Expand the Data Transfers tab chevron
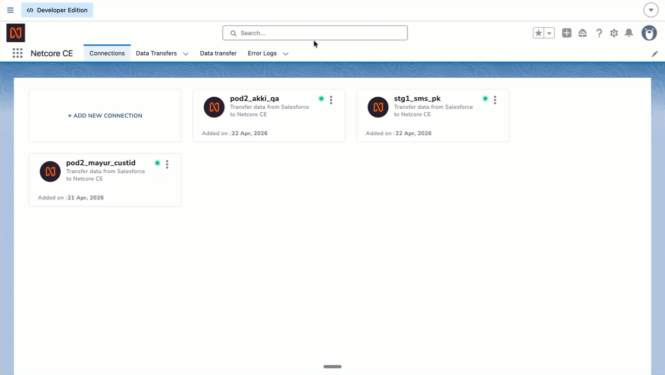 [x=186, y=54]
